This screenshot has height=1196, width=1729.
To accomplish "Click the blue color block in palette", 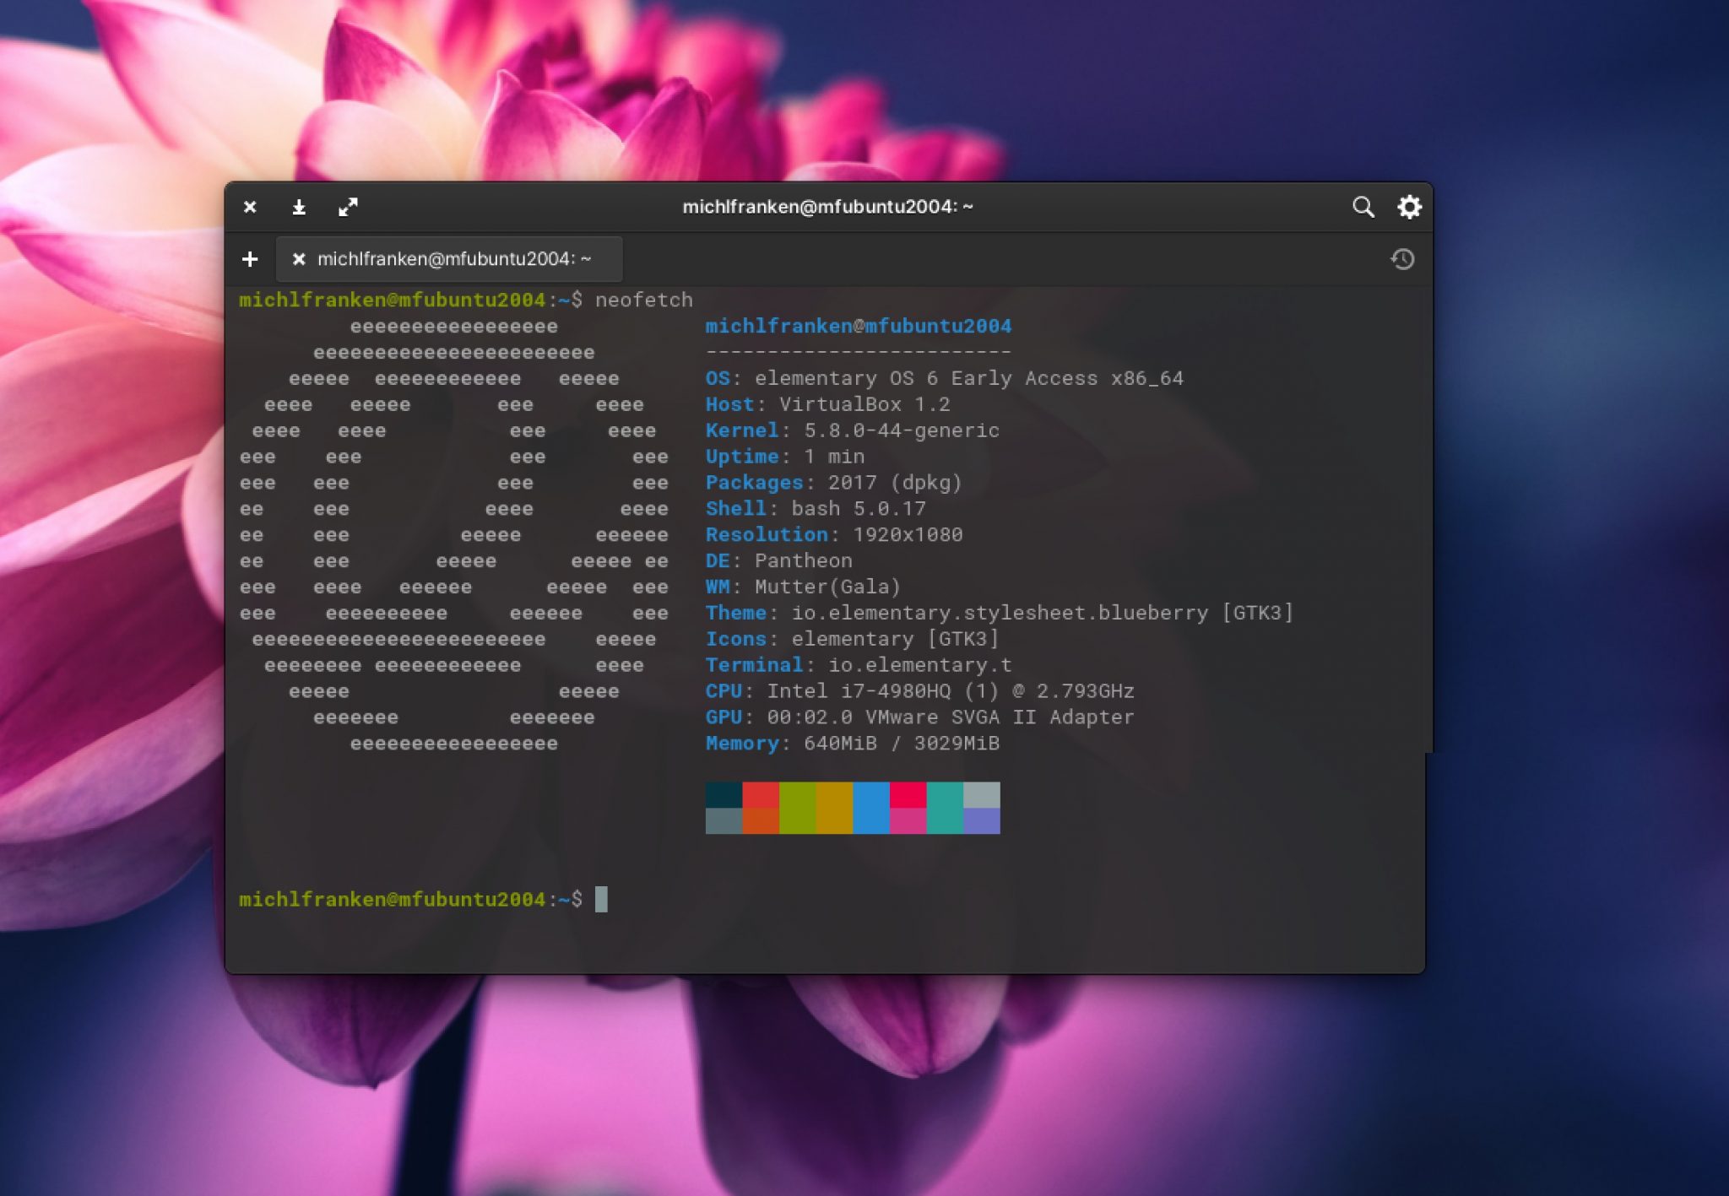I will pos(871,808).
